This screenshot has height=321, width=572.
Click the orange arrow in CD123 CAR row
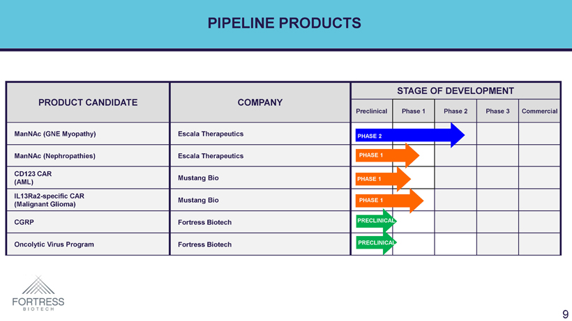tap(382, 179)
